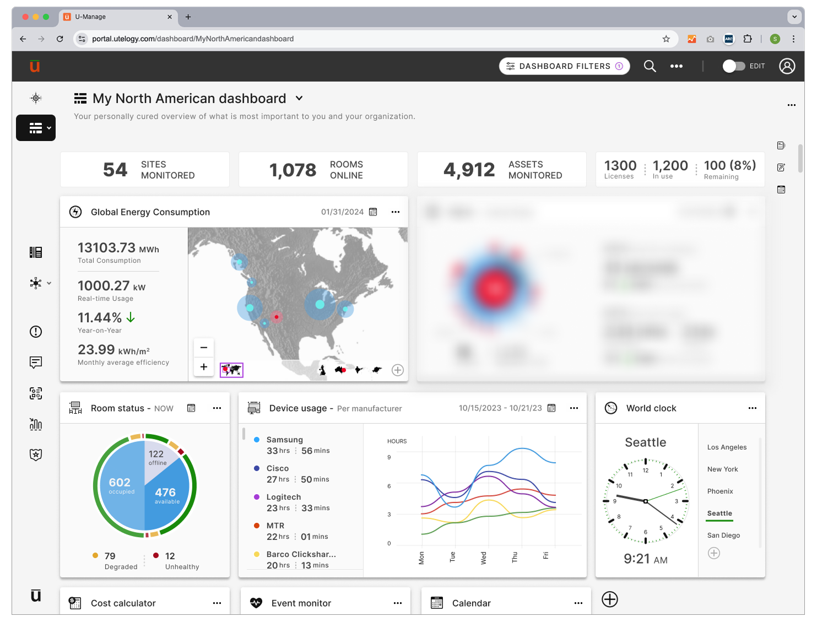Open Device usage date range calendar icon
The height and width of the screenshot is (622, 817).
pos(551,408)
